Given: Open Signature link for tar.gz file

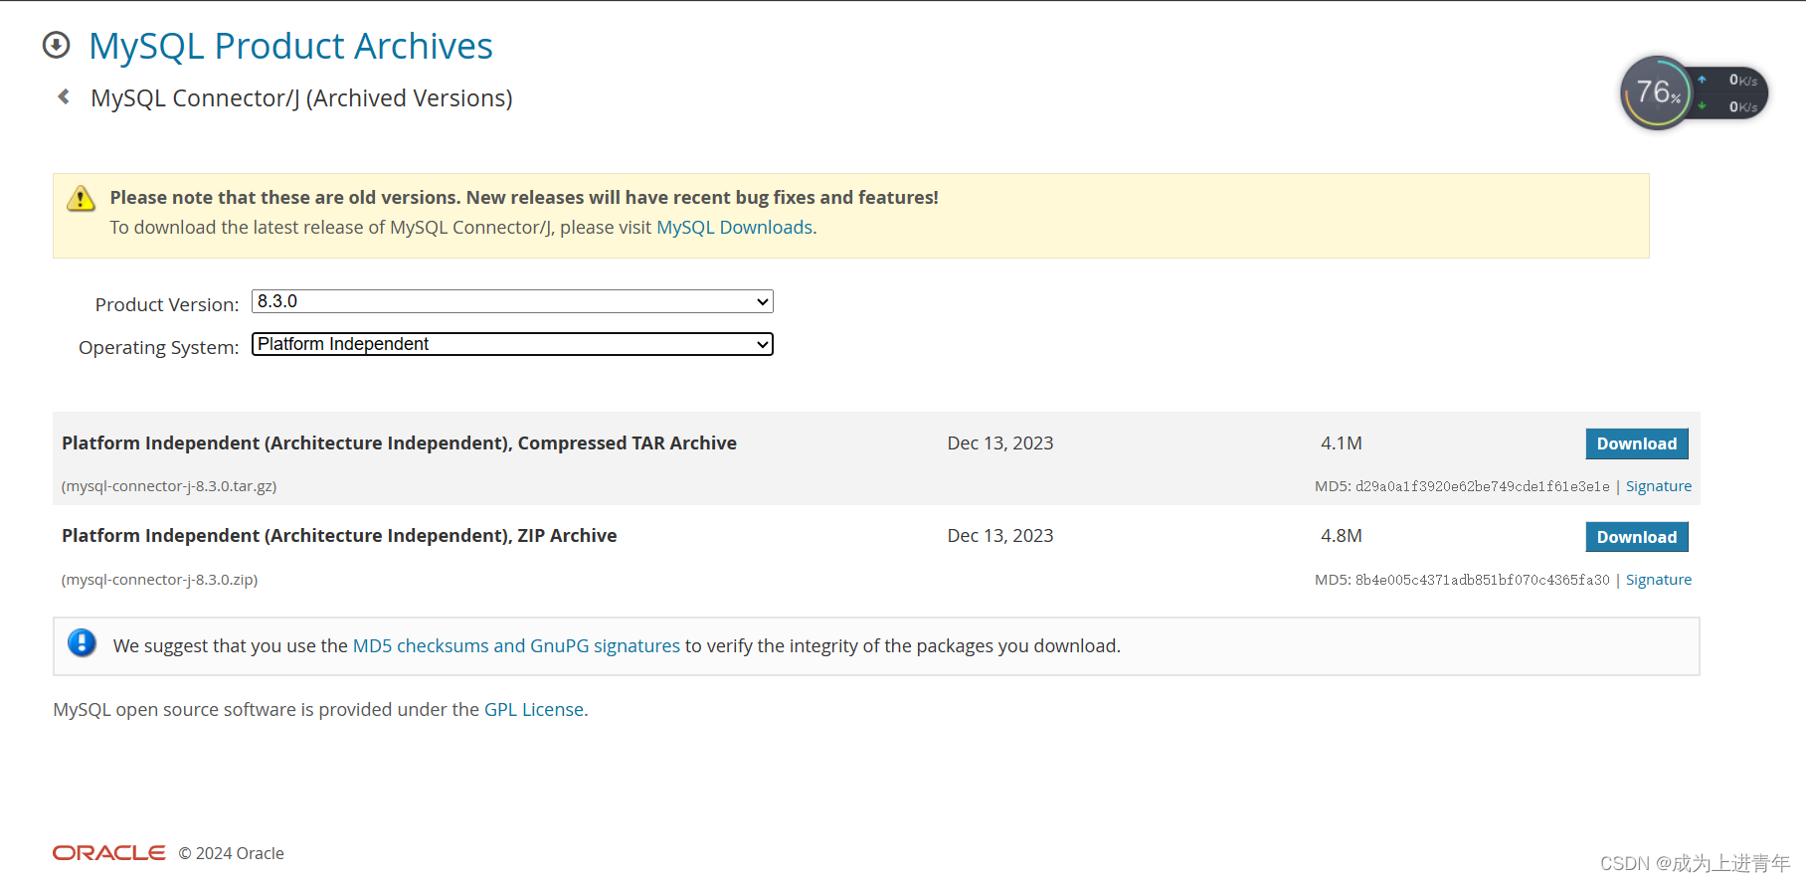Looking at the screenshot, I should point(1658,486).
